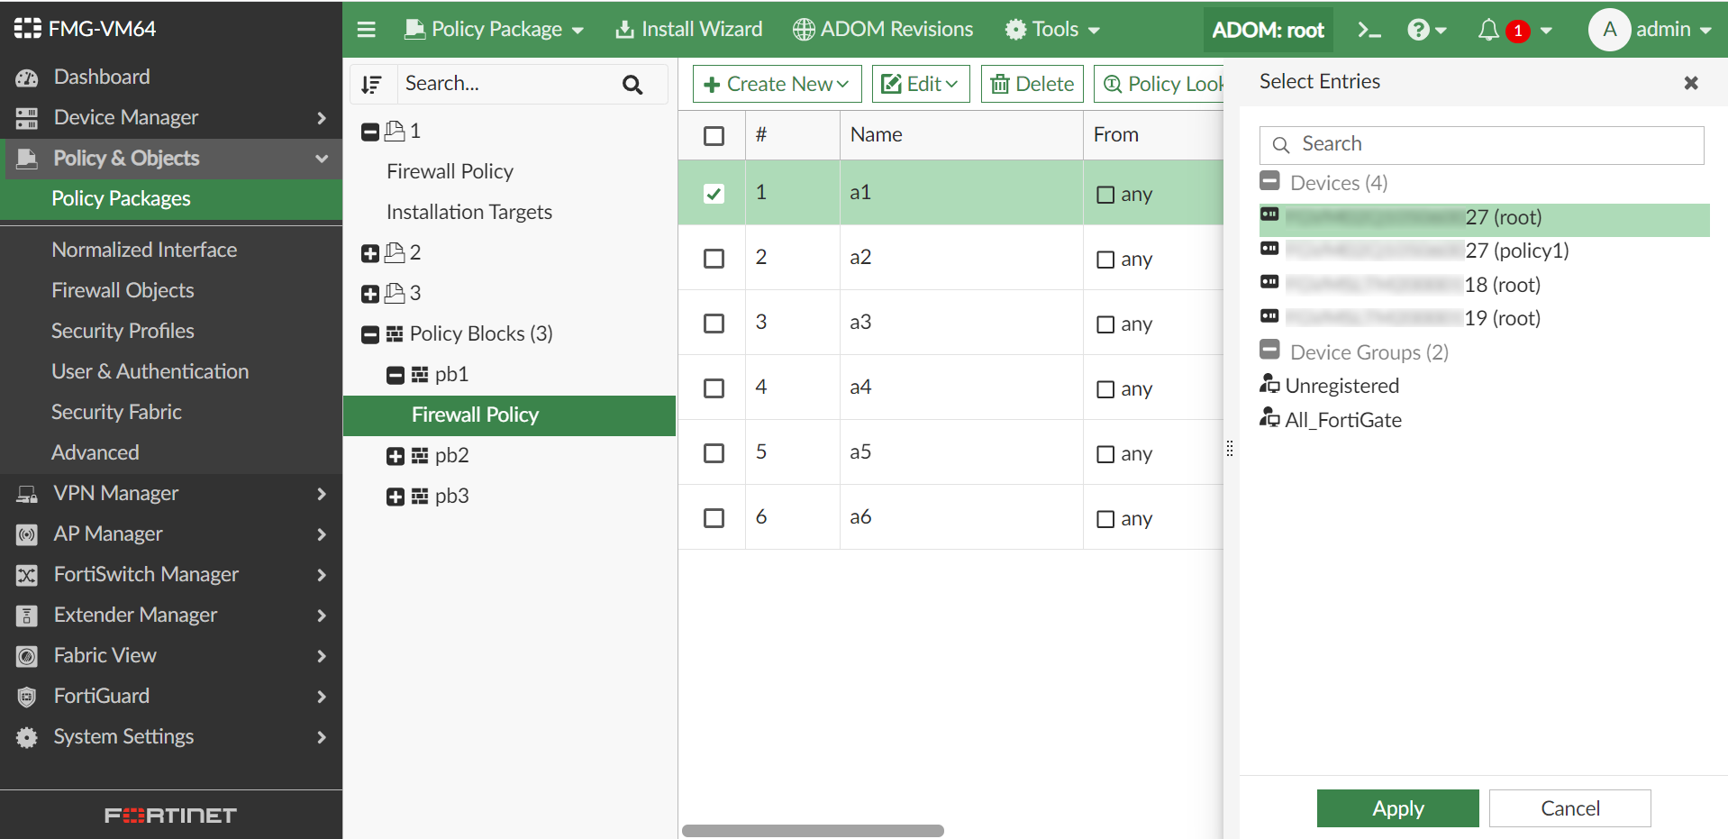Open the help question-mark menu
Image resolution: width=1728 pixels, height=839 pixels.
pos(1419,29)
